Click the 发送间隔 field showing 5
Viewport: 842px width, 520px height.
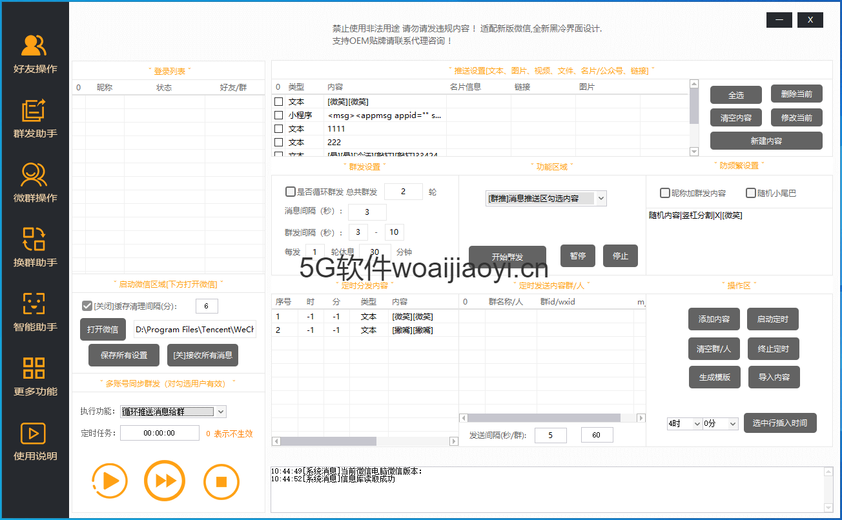551,435
